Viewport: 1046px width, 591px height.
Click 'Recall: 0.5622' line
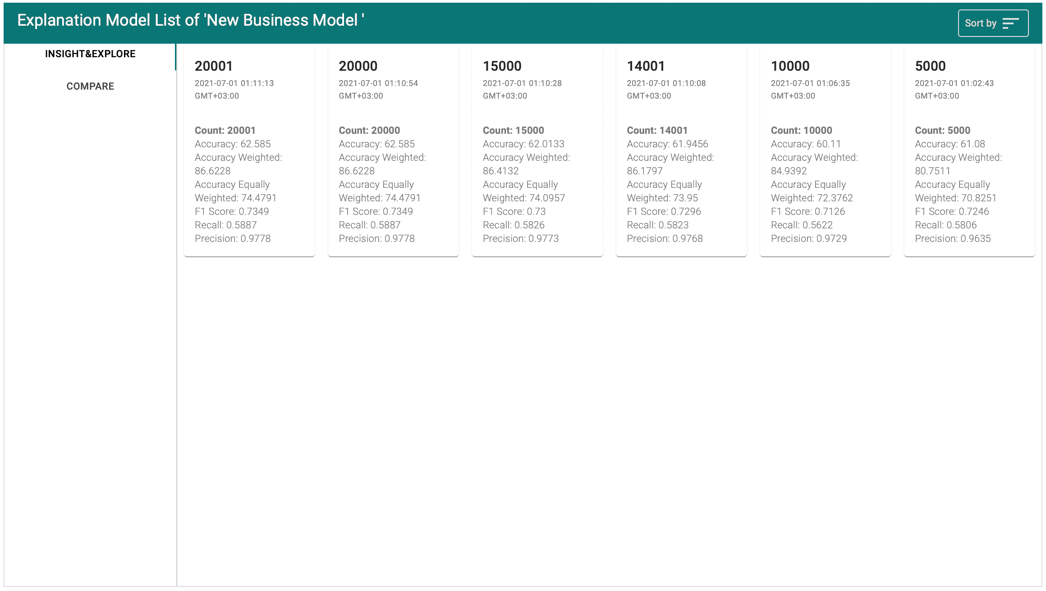point(802,225)
